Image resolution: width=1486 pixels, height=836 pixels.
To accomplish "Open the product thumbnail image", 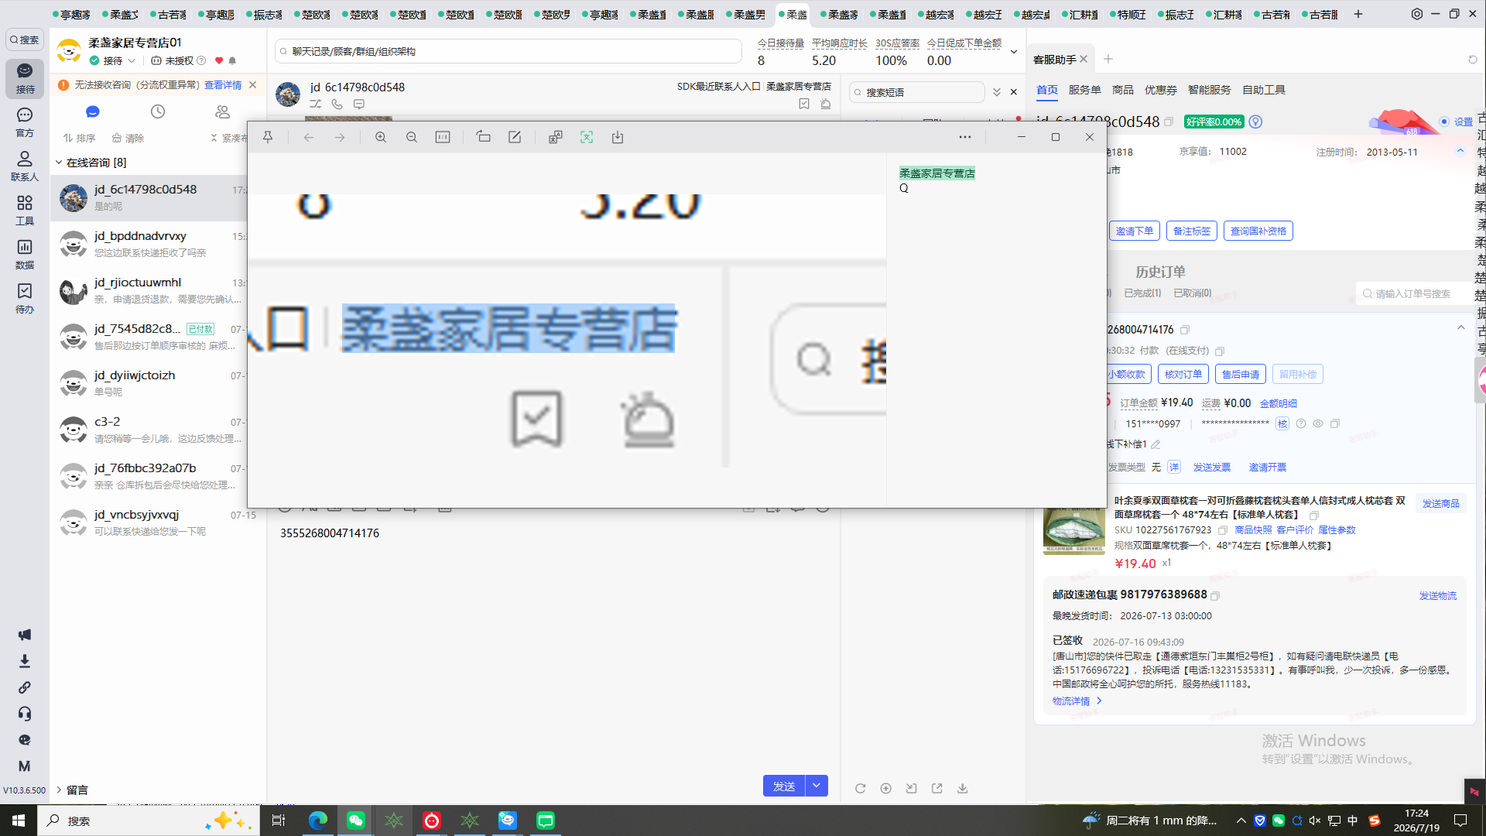I will point(1074,531).
